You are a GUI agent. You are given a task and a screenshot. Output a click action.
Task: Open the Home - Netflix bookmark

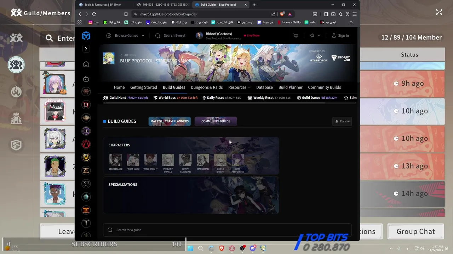point(289,22)
